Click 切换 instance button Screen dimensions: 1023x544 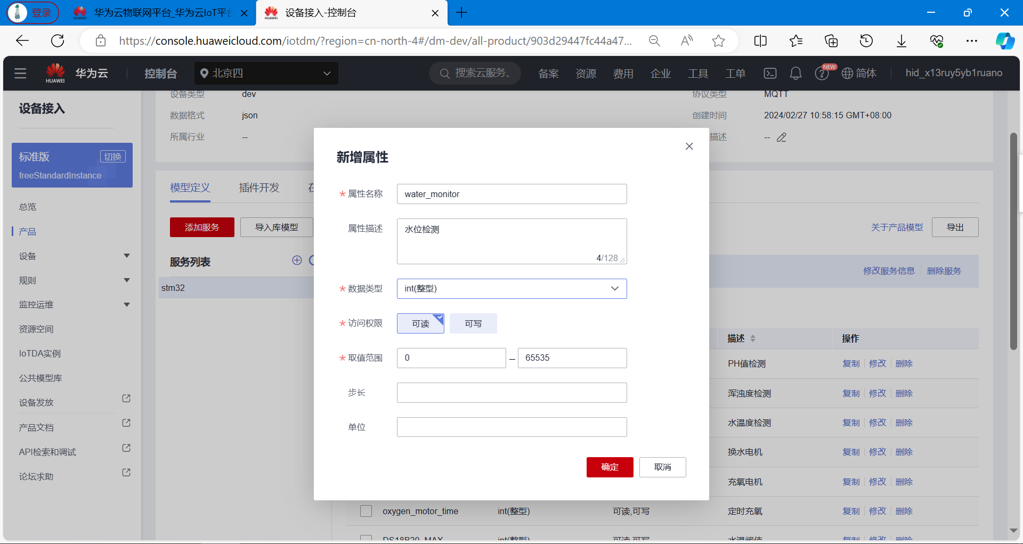(112, 157)
